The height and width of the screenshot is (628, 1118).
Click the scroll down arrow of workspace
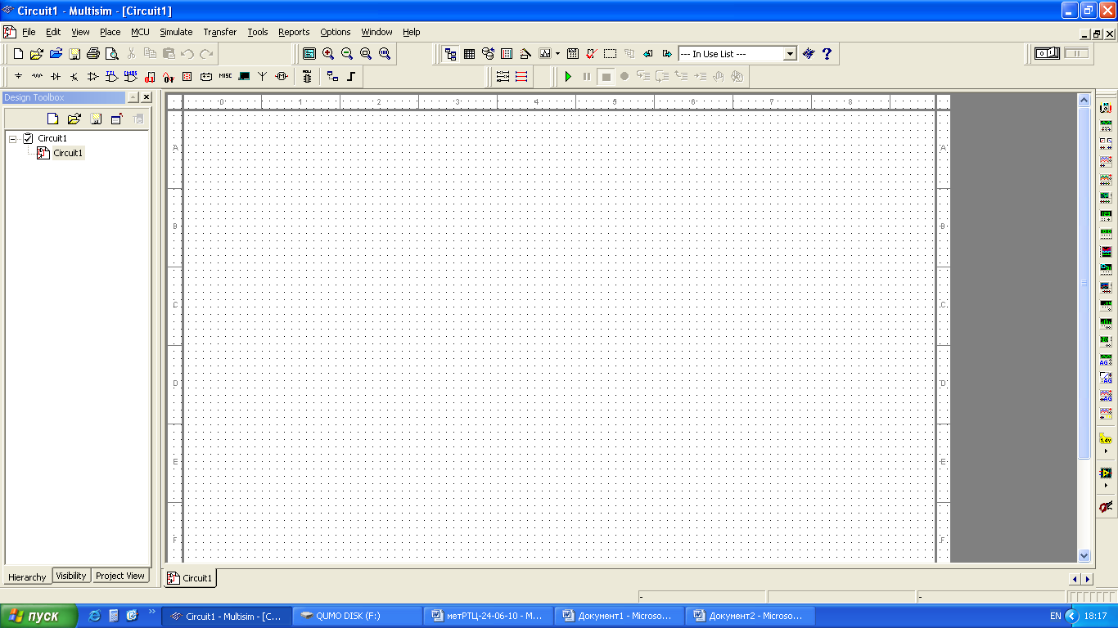[1084, 555]
